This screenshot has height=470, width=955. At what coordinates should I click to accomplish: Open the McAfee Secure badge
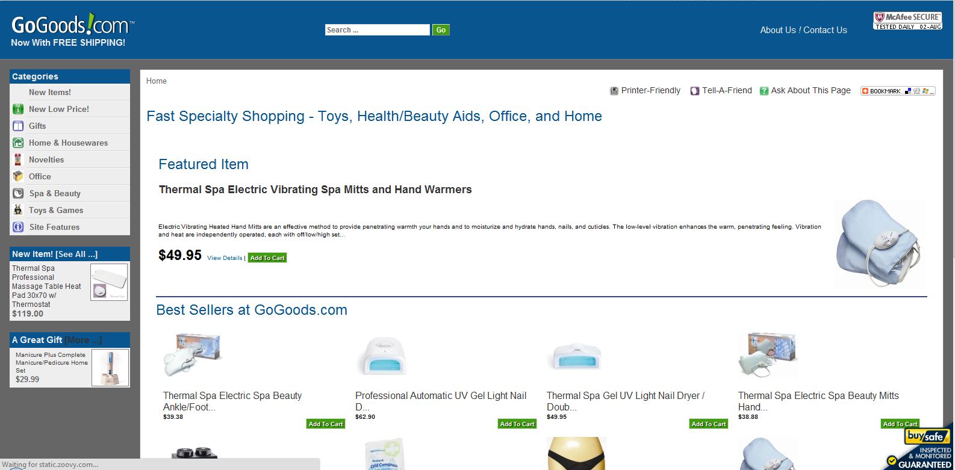(x=907, y=21)
